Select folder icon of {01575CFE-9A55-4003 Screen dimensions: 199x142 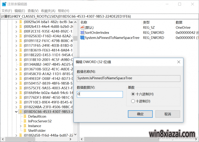[x=21, y=88]
